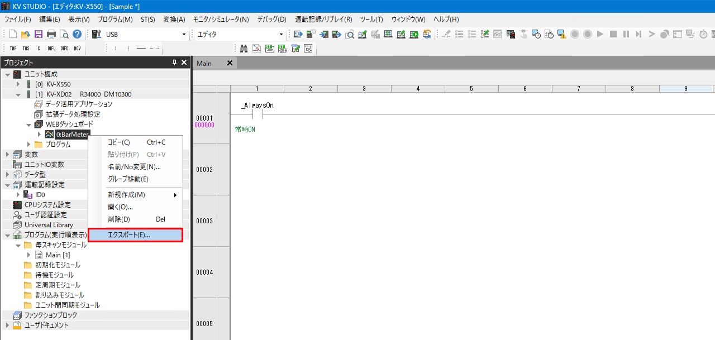
Task: Click the Save floppy disk icon
Action: tap(39, 34)
